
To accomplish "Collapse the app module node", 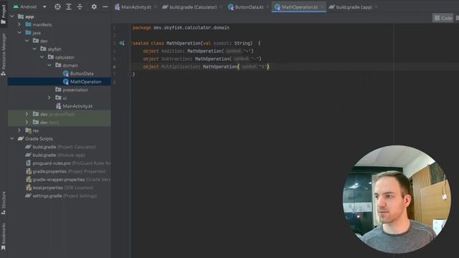I will coord(12,16).
